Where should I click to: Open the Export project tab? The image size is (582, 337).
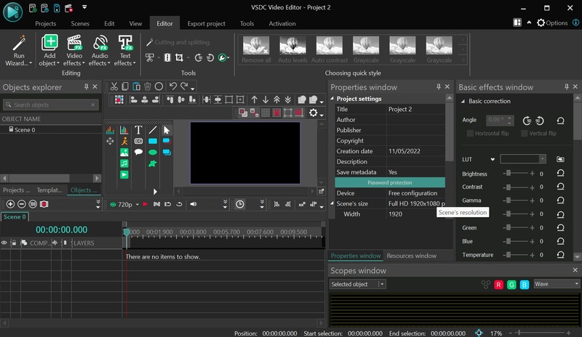(x=206, y=23)
